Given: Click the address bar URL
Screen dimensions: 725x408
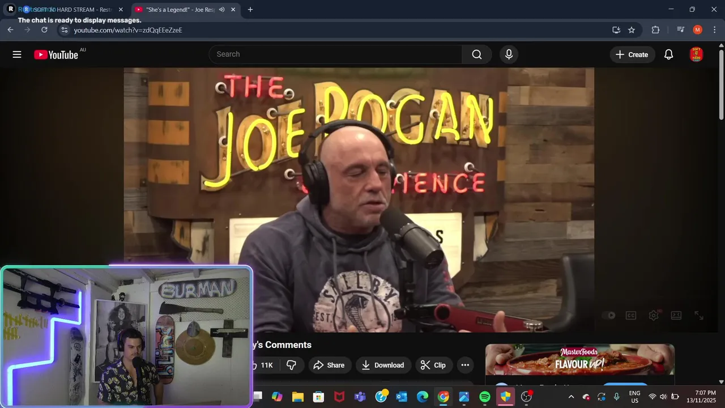Looking at the screenshot, I should 128,30.
